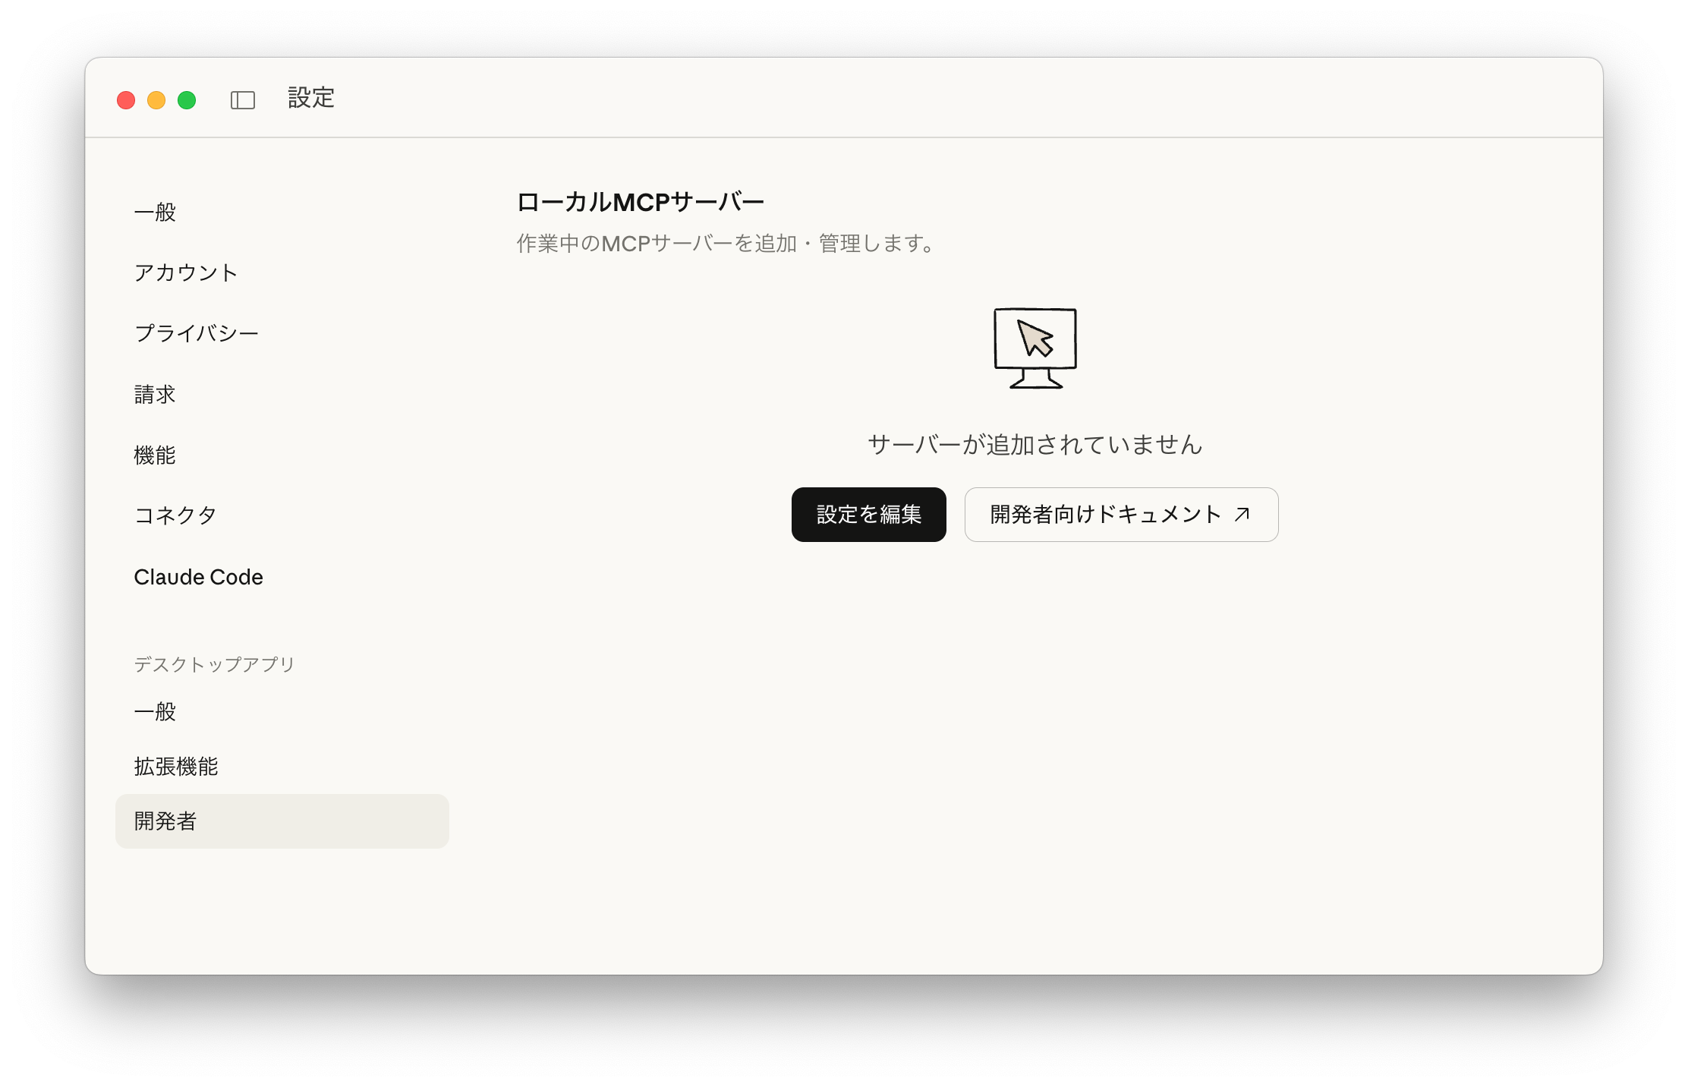Viewport: 1688px width, 1087px height.
Task: Click the monitor cursor illustration
Action: click(1035, 348)
